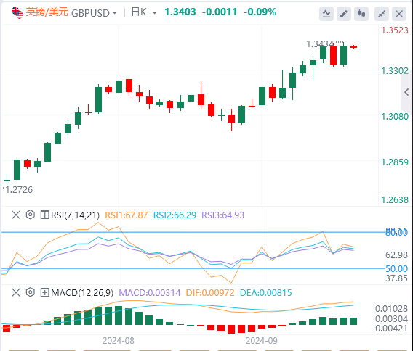Toggle the plus box beside RSI(7,14,21)

pyautogui.click(x=44, y=215)
